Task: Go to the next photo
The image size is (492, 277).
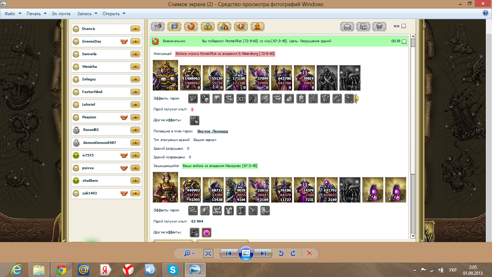Action: coord(263,253)
